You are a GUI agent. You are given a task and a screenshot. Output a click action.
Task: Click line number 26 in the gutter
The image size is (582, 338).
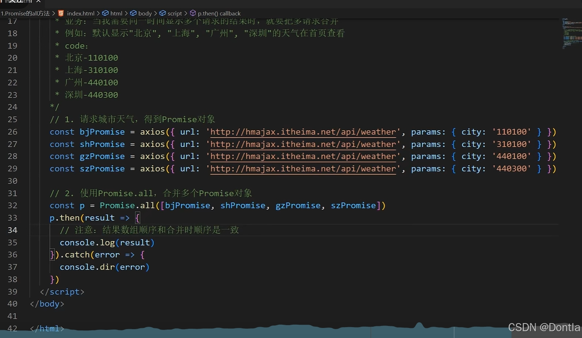tap(13, 132)
